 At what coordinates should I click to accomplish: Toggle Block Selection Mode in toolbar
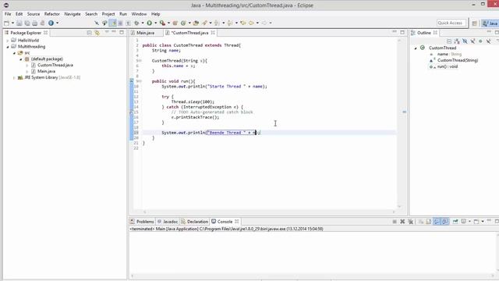point(120,23)
